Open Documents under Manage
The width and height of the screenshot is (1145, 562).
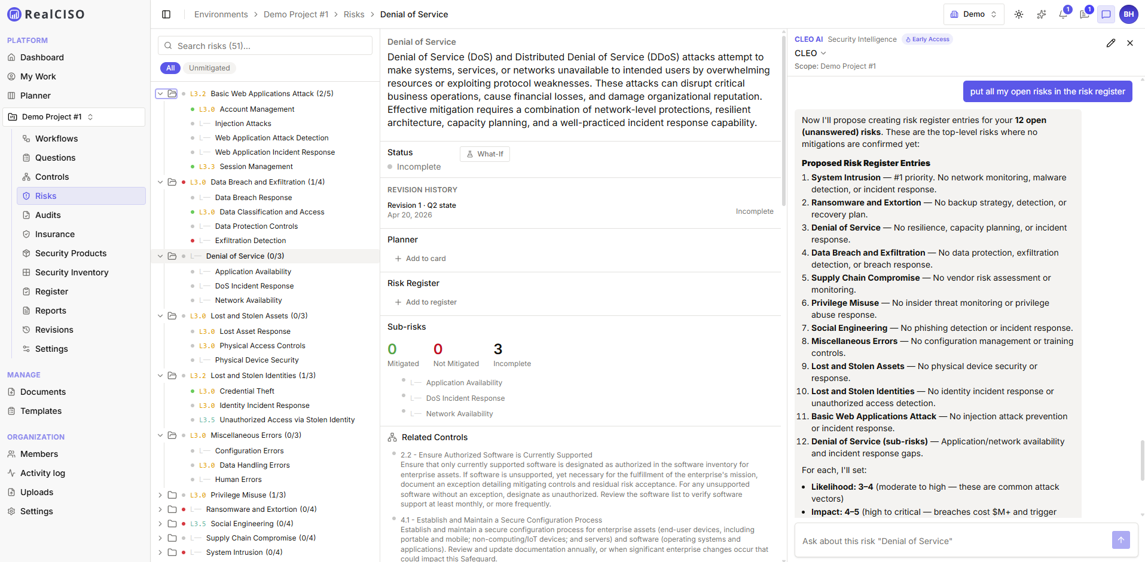(x=43, y=392)
